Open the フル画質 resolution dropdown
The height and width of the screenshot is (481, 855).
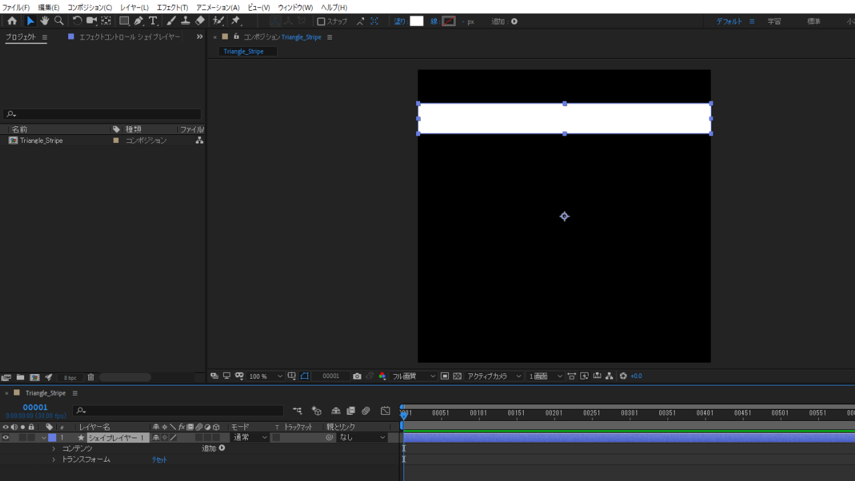coord(414,376)
